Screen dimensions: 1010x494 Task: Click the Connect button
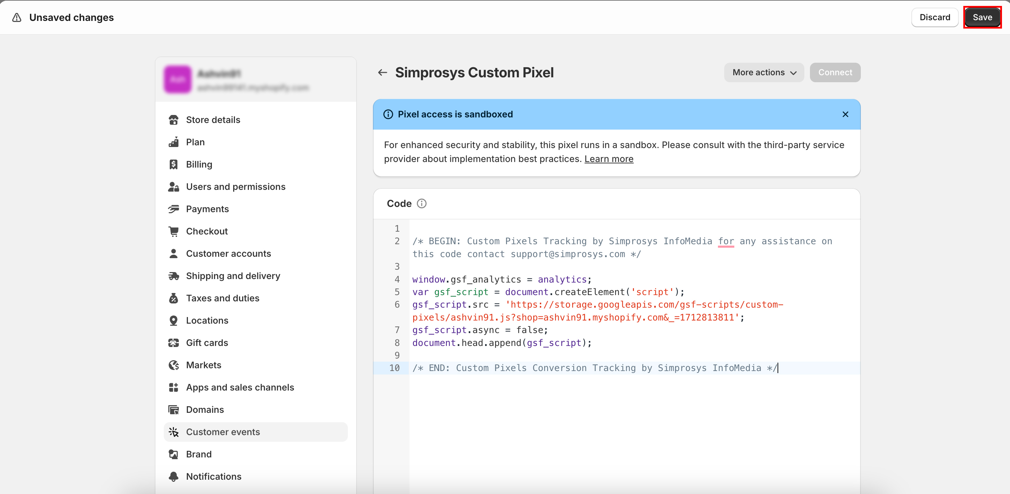835,72
